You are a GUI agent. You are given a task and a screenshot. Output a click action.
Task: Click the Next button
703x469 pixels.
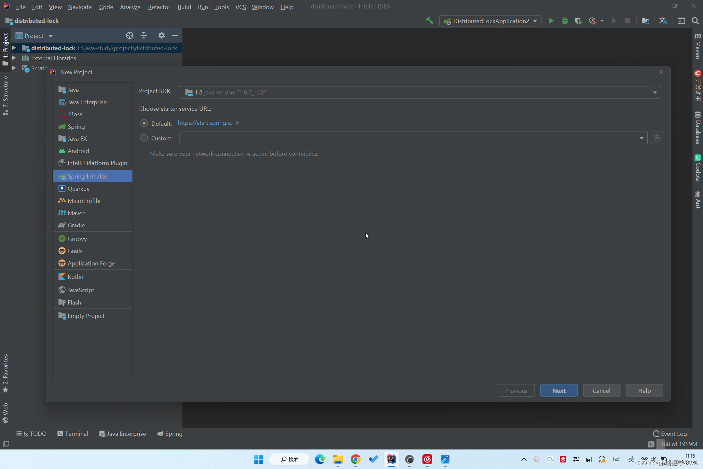[558, 391]
